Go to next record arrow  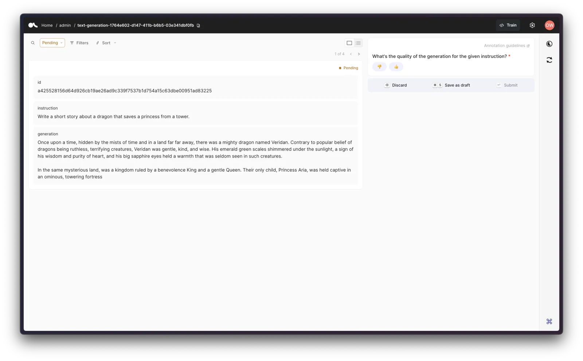[359, 54]
